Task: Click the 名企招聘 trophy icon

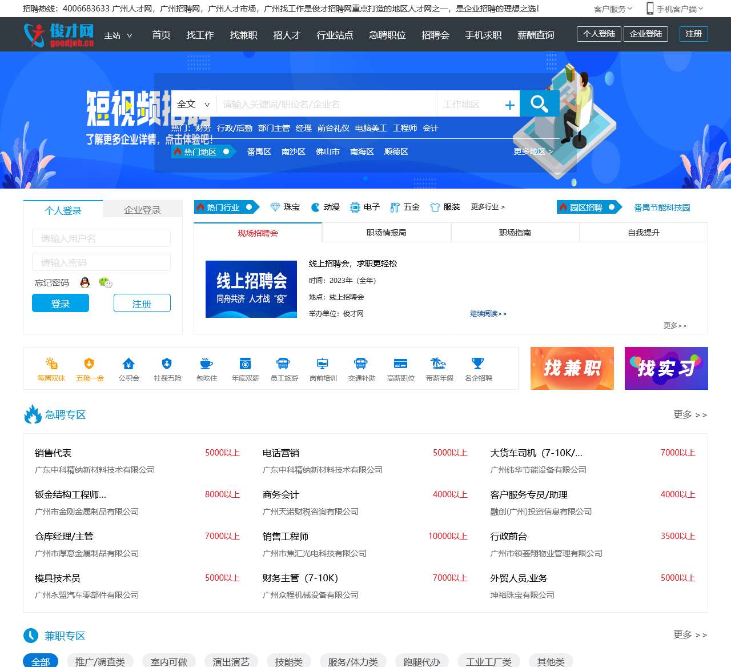Action: click(477, 364)
